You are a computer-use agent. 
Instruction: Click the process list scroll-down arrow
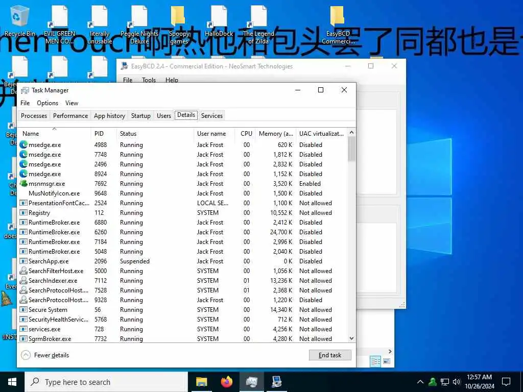tap(351, 338)
